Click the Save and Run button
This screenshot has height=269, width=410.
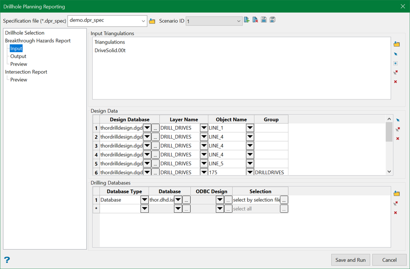tap(350, 260)
